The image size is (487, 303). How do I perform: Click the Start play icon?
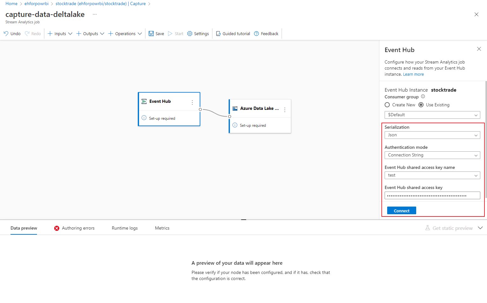(x=170, y=34)
